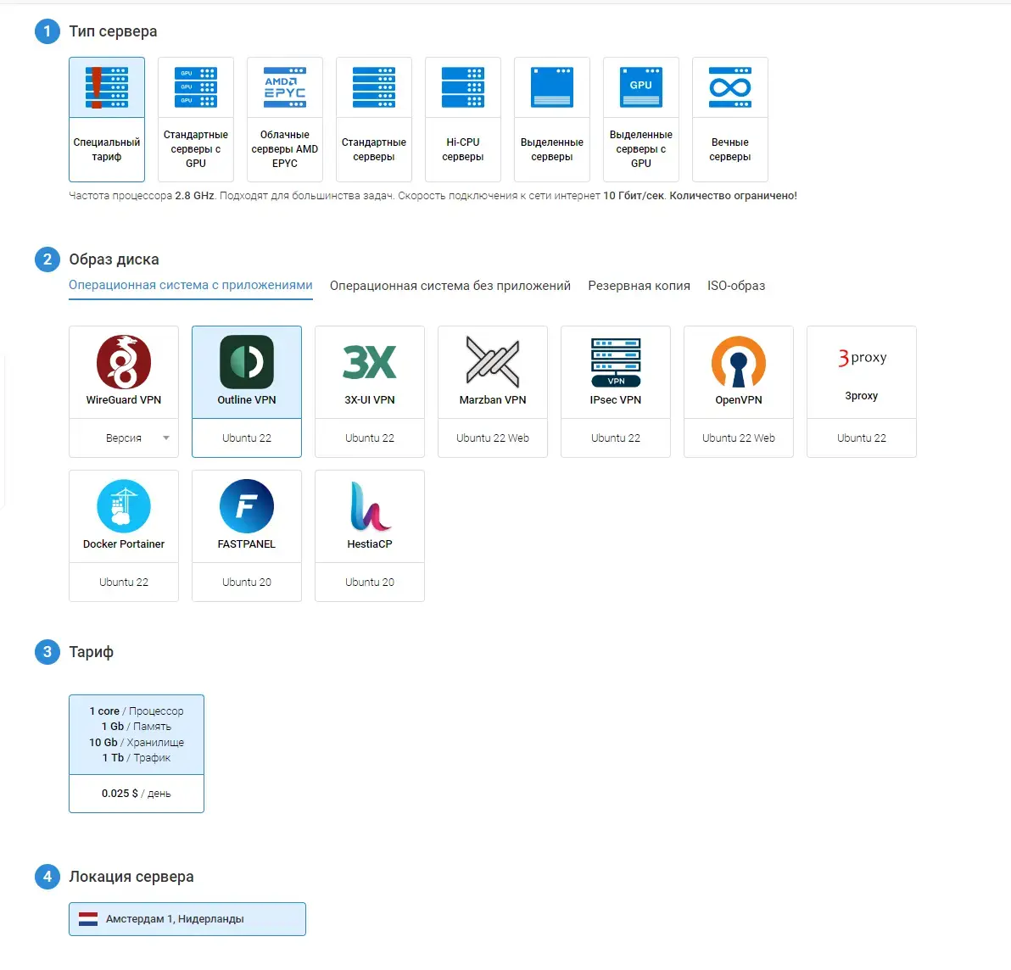The image size is (1011, 970).
Task: Click the Образ диска heading
Action: [x=115, y=259]
